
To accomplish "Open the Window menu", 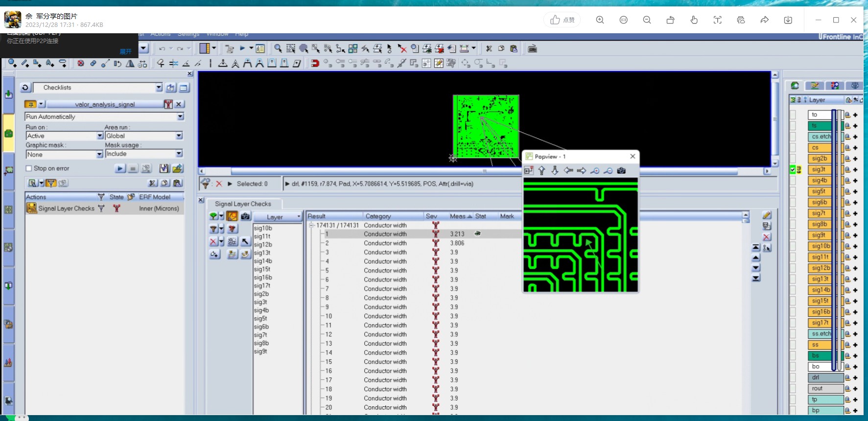I will pos(217,34).
